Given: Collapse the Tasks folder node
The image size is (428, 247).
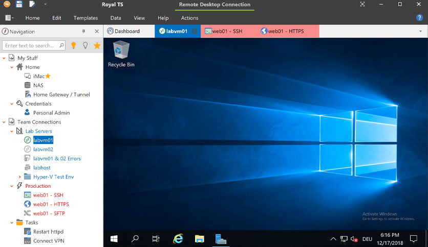Looking at the screenshot, I should (x=12, y=223).
